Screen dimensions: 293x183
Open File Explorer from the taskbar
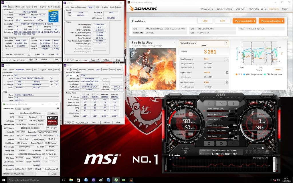(x=71, y=180)
